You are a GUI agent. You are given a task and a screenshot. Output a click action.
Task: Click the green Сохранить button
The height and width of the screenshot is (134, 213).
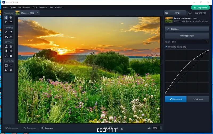200,8
